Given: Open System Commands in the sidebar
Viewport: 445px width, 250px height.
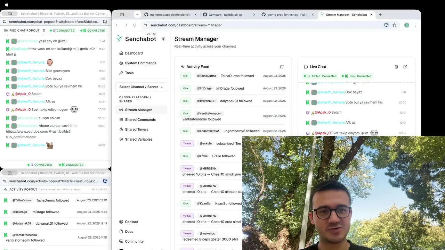Looking at the screenshot, I should tap(141, 63).
